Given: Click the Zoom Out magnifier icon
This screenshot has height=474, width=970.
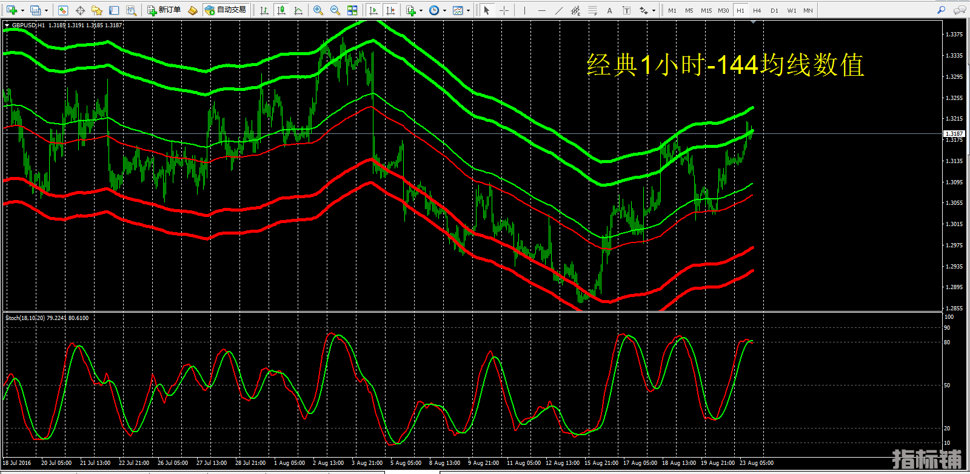Looking at the screenshot, I should [335, 10].
